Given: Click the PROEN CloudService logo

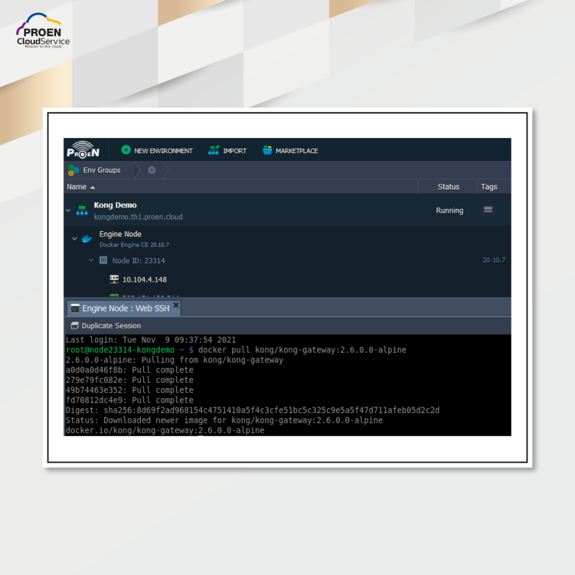Looking at the screenshot, I should point(43,31).
